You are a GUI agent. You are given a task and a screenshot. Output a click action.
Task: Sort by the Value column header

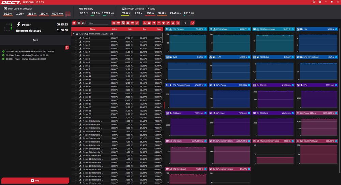point(114,29)
